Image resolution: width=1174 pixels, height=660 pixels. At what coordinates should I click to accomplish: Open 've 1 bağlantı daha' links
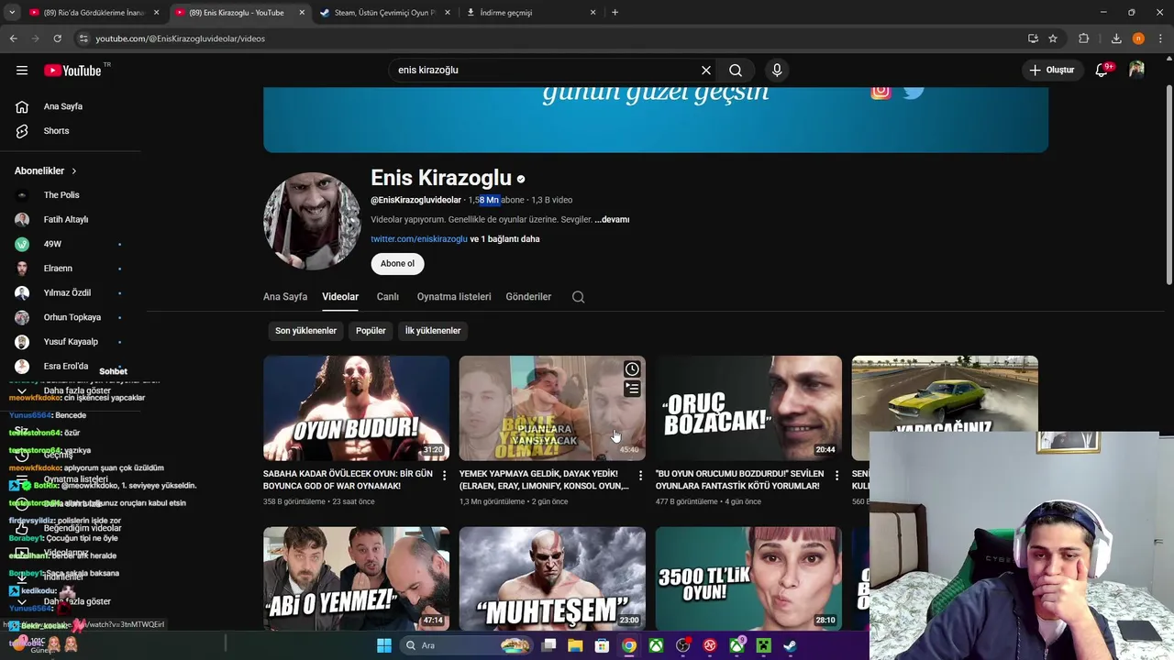[504, 239]
